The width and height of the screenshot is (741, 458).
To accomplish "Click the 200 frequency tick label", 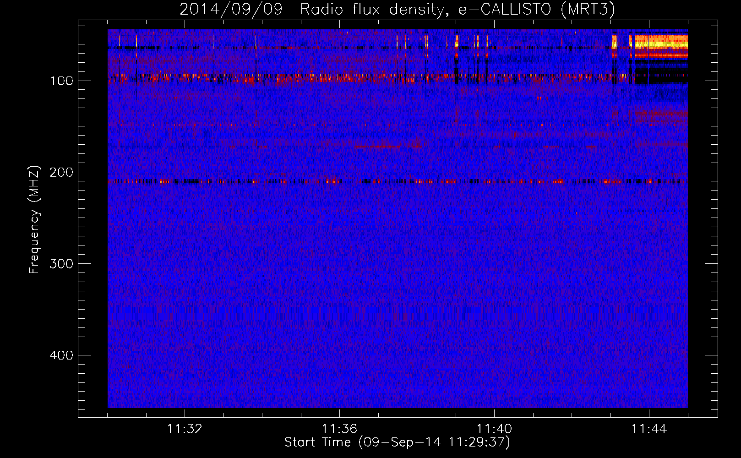I will [x=61, y=172].
